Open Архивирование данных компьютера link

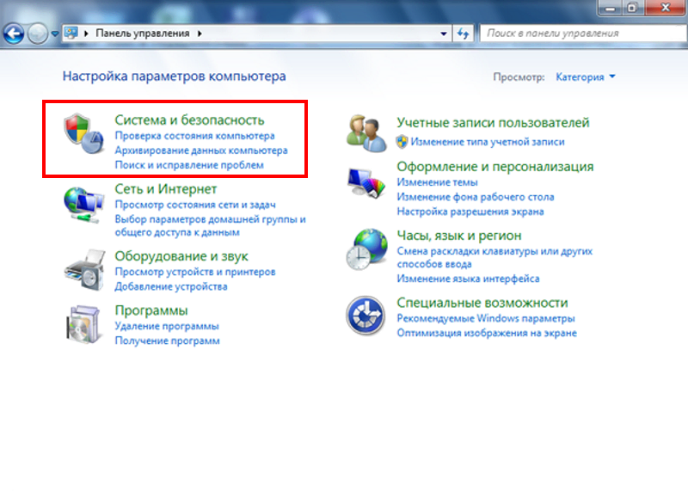coord(201,150)
